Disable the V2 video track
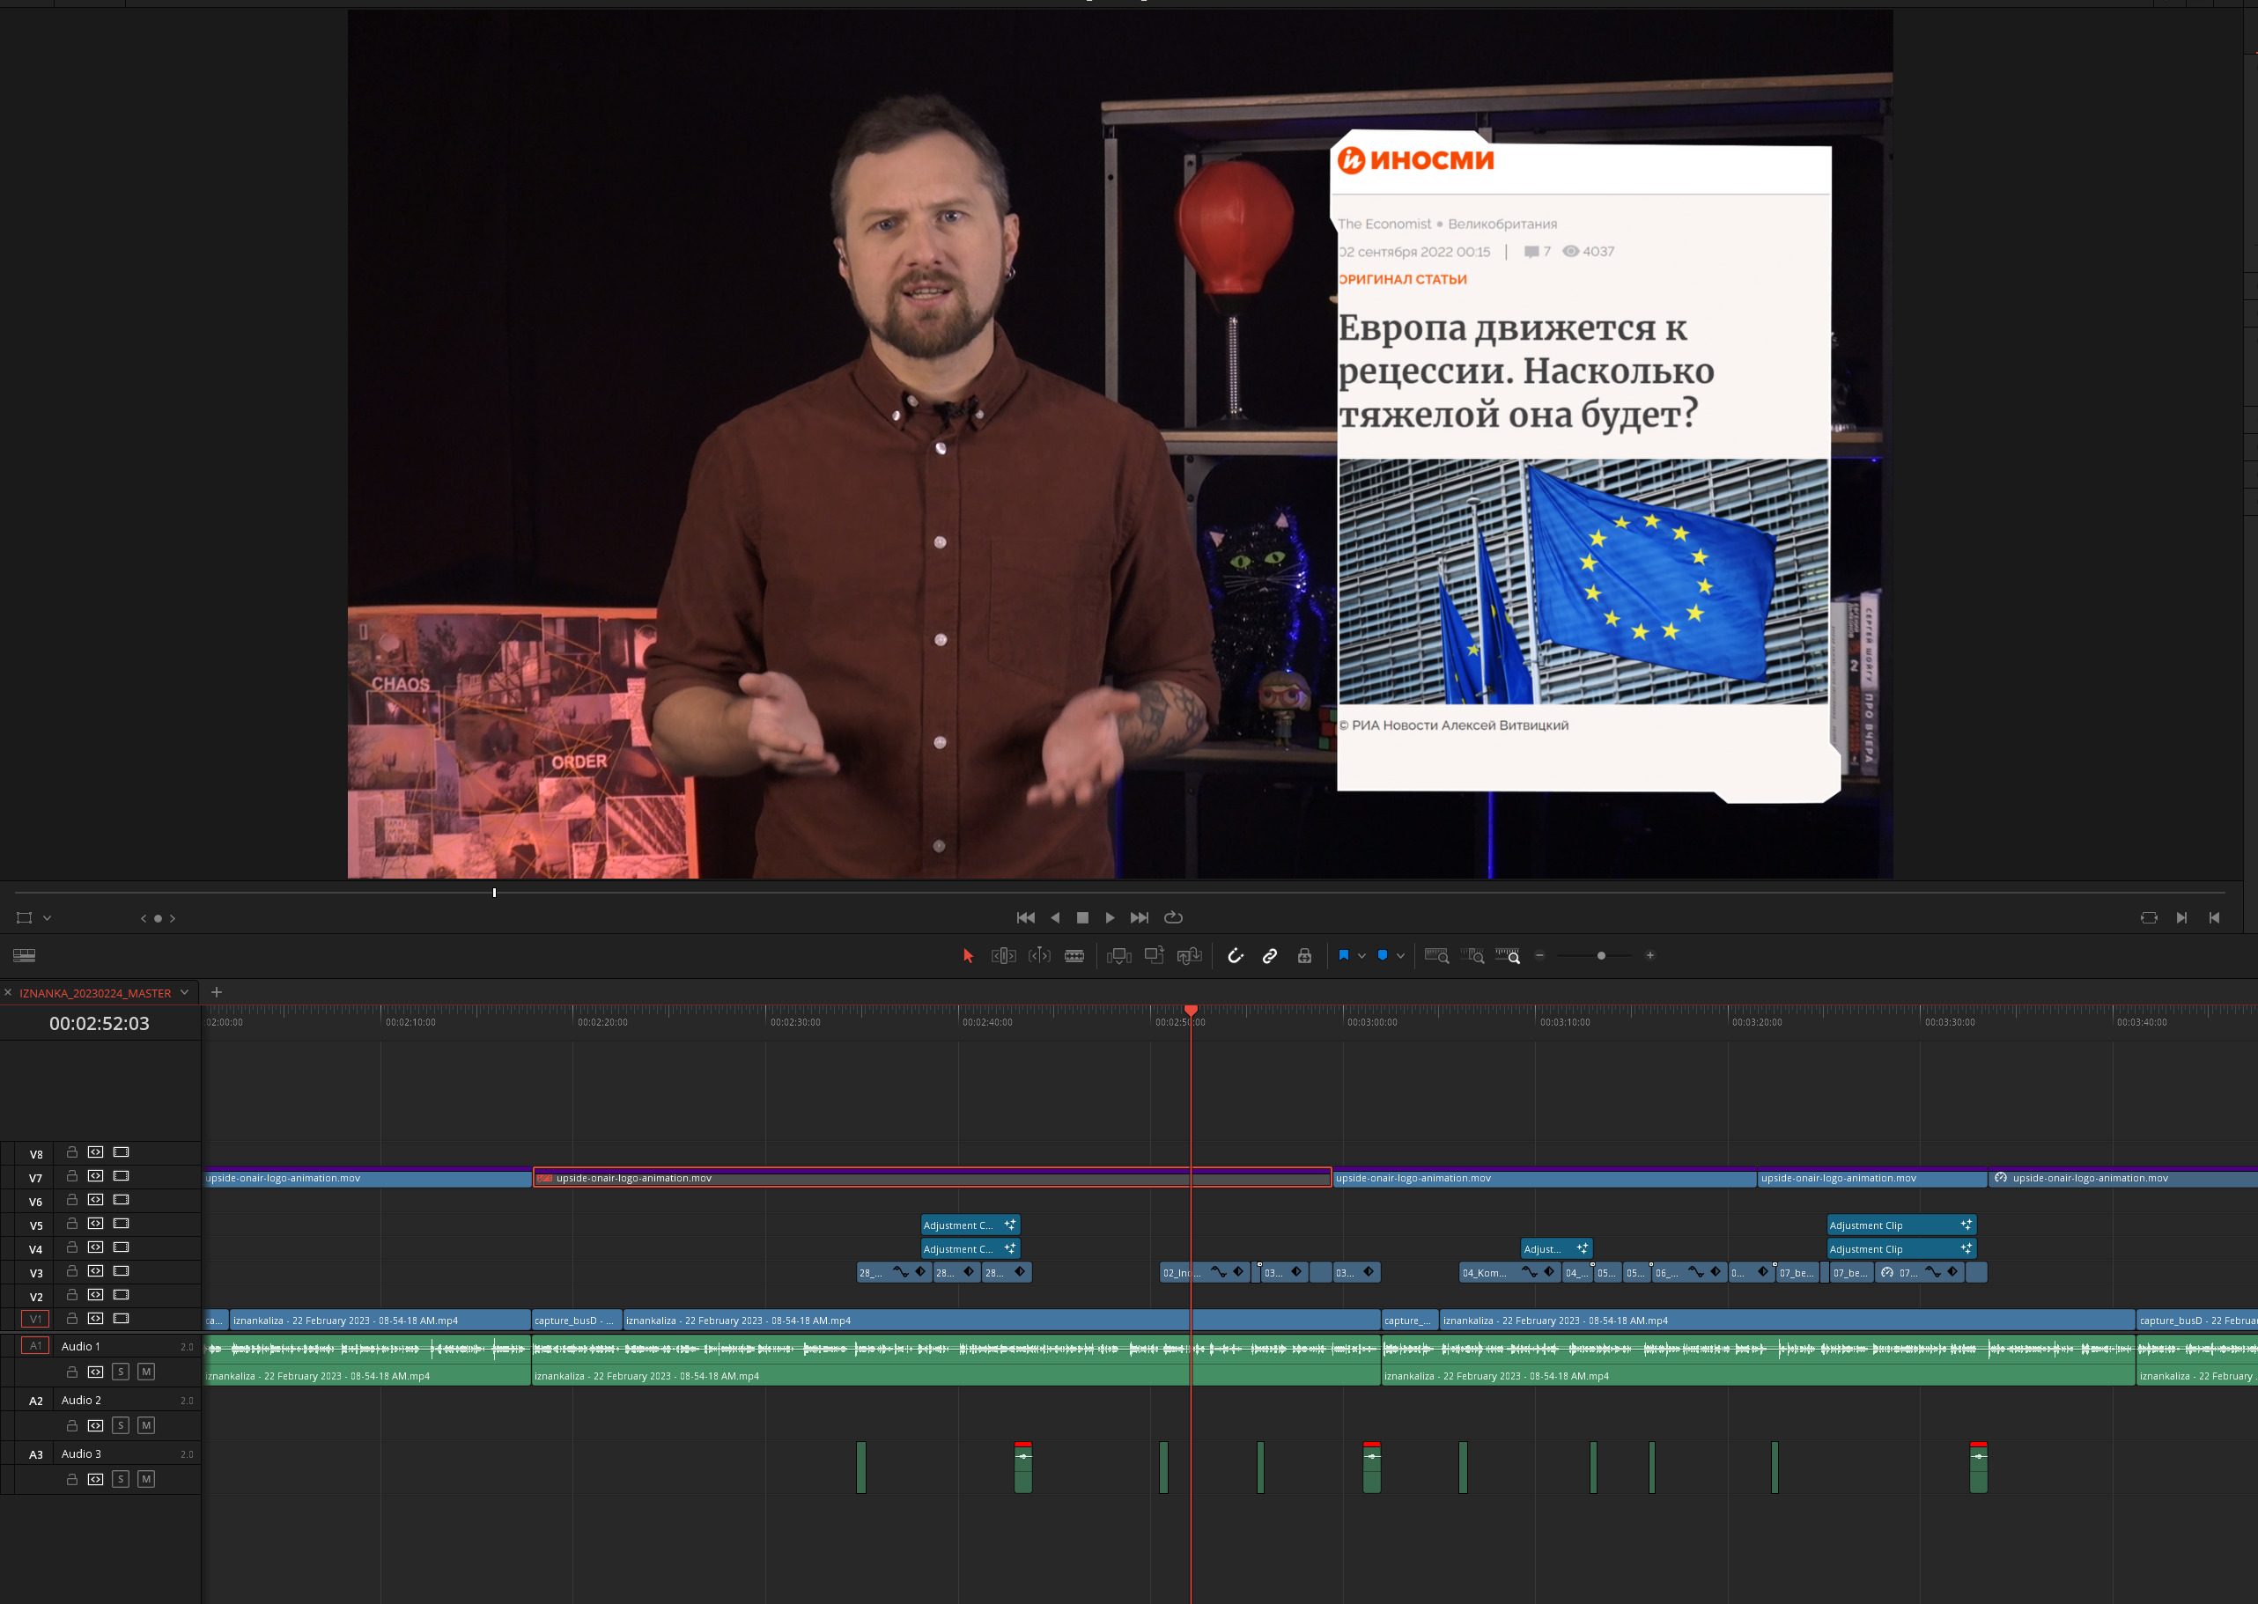2258x1604 pixels. pos(122,1295)
